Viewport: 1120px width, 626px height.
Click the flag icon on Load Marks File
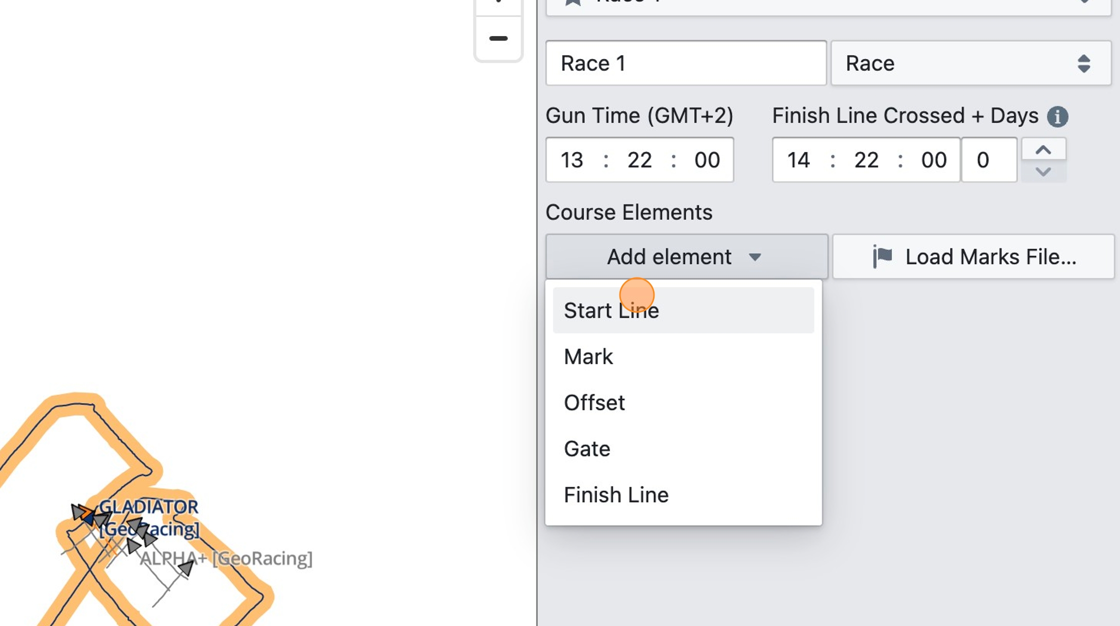point(882,256)
